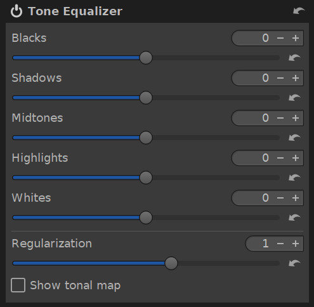
Task: Reset the Highlights slider to default
Action: tap(294, 178)
